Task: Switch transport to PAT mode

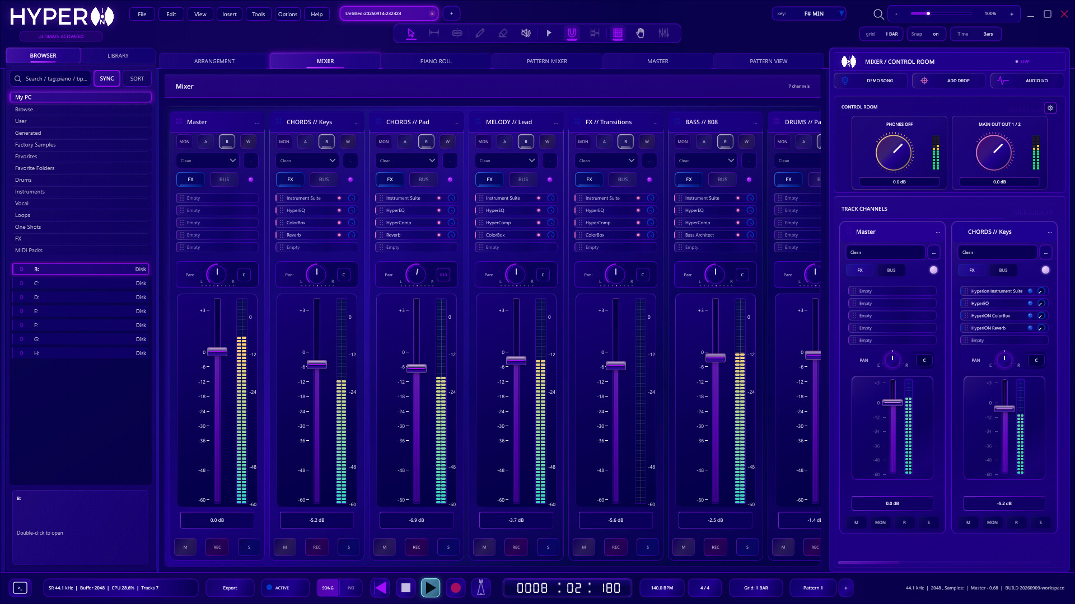Action: click(351, 588)
